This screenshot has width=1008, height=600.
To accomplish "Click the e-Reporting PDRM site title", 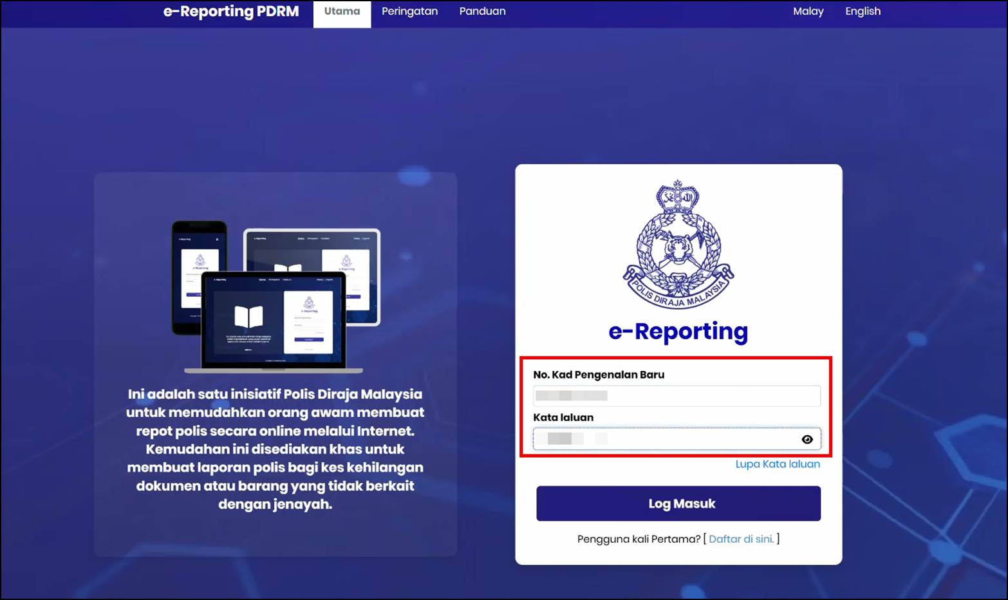I will tap(231, 12).
